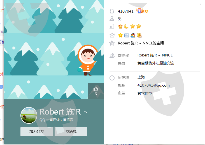Screen dimensions: 205x145
Task: Click the signature QQ 一直在线，请留言
Action: [x=56, y=120]
